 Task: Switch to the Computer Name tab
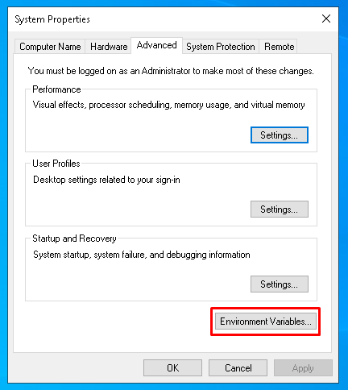tap(50, 47)
